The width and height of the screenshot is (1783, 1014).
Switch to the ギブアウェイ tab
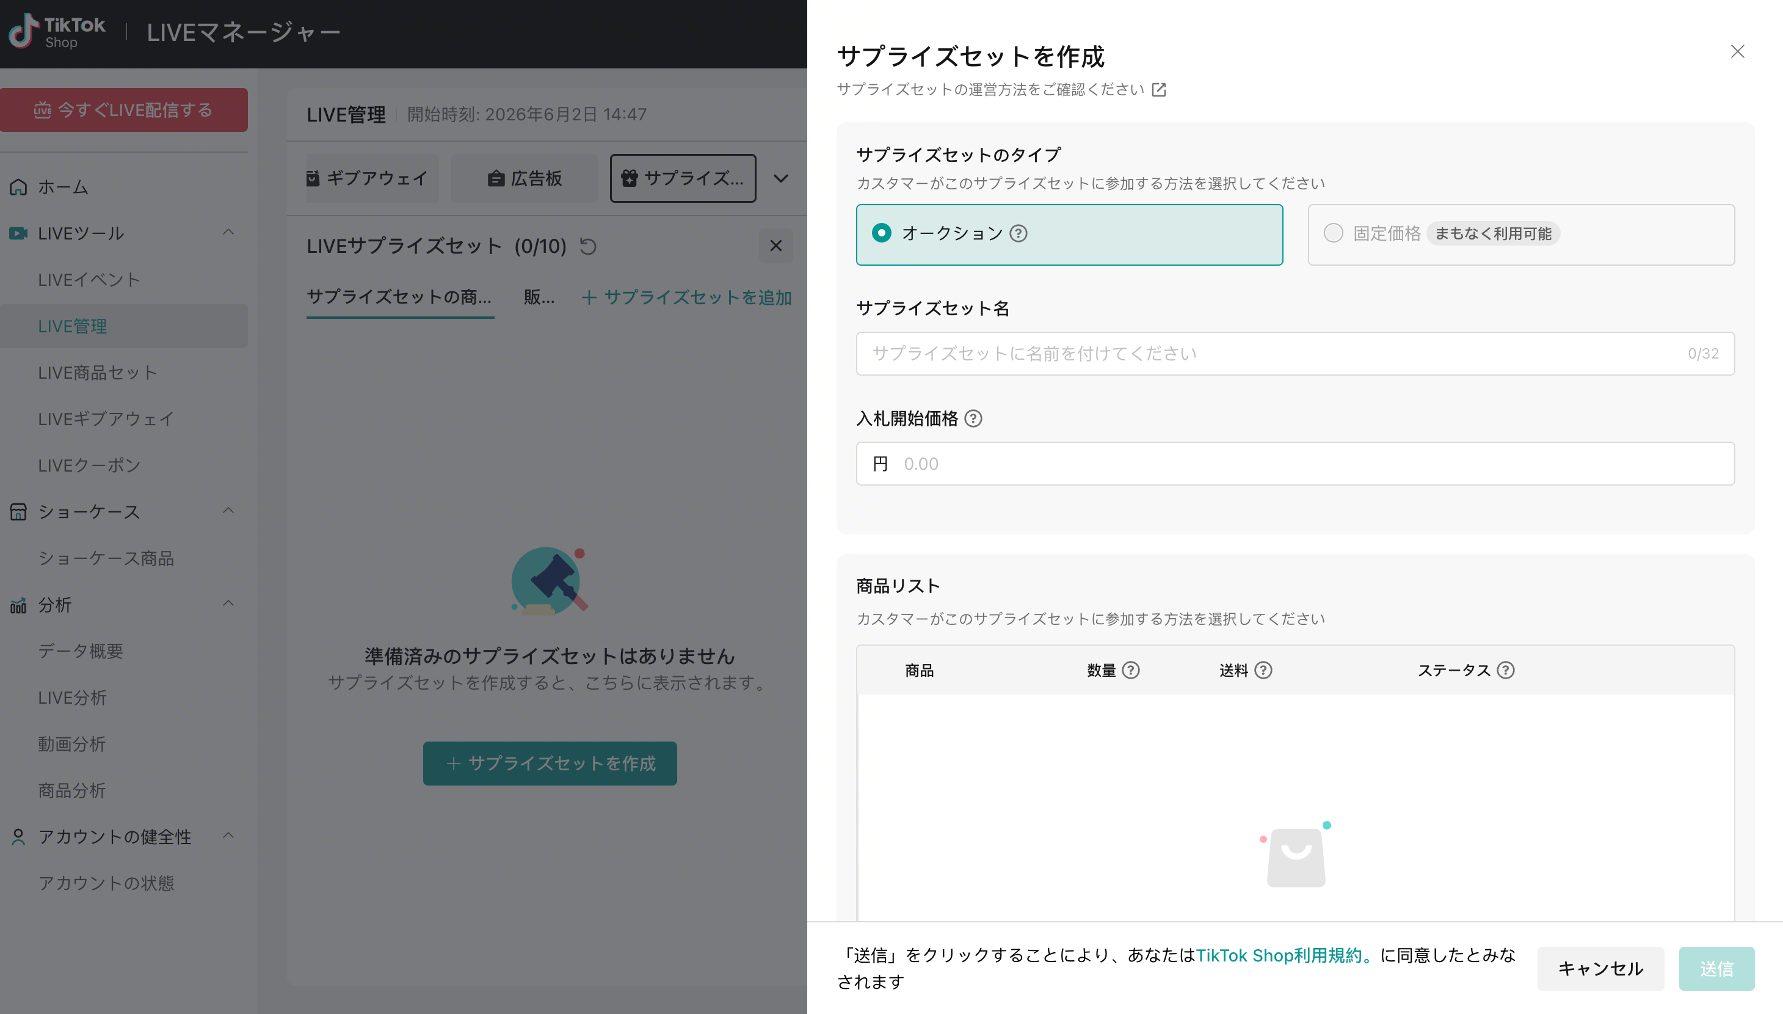click(372, 178)
